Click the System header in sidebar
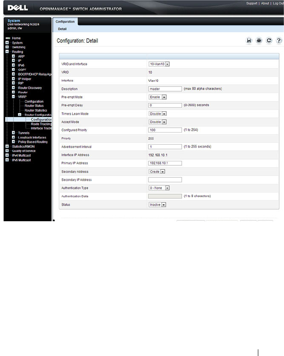 coord(14,21)
